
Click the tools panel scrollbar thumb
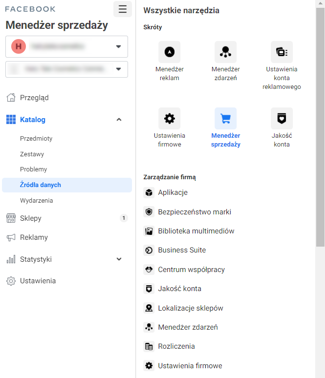click(x=320, y=127)
